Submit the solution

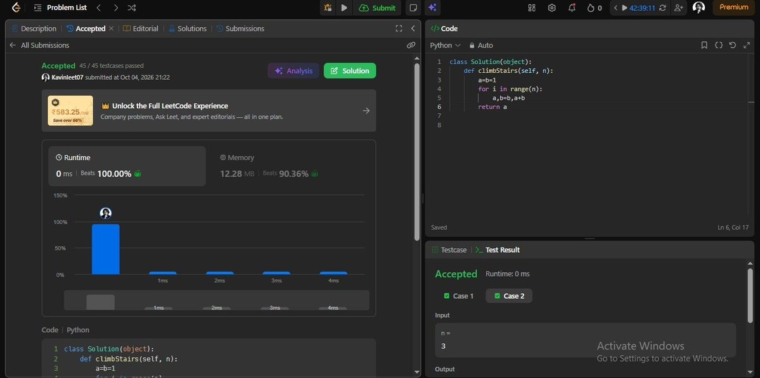tap(377, 8)
